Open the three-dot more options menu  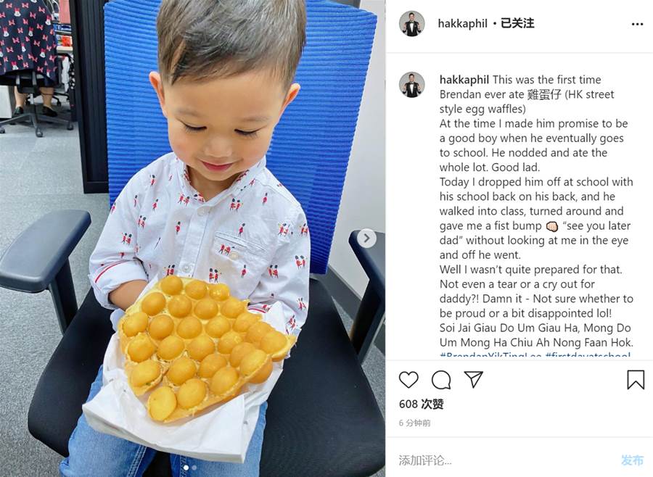[x=637, y=24]
